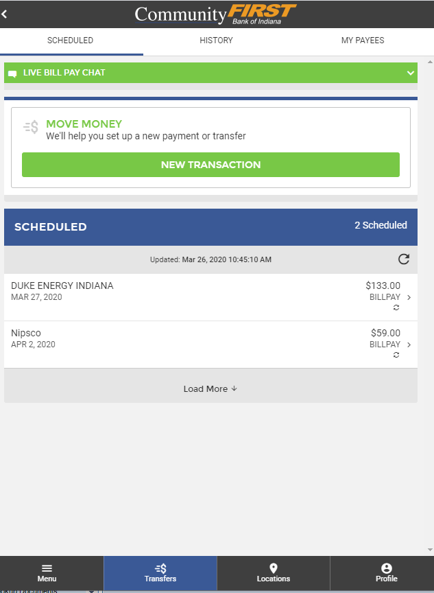Collapse the Live Bill Pay Chat banner
The width and height of the screenshot is (434, 593).
tap(409, 73)
